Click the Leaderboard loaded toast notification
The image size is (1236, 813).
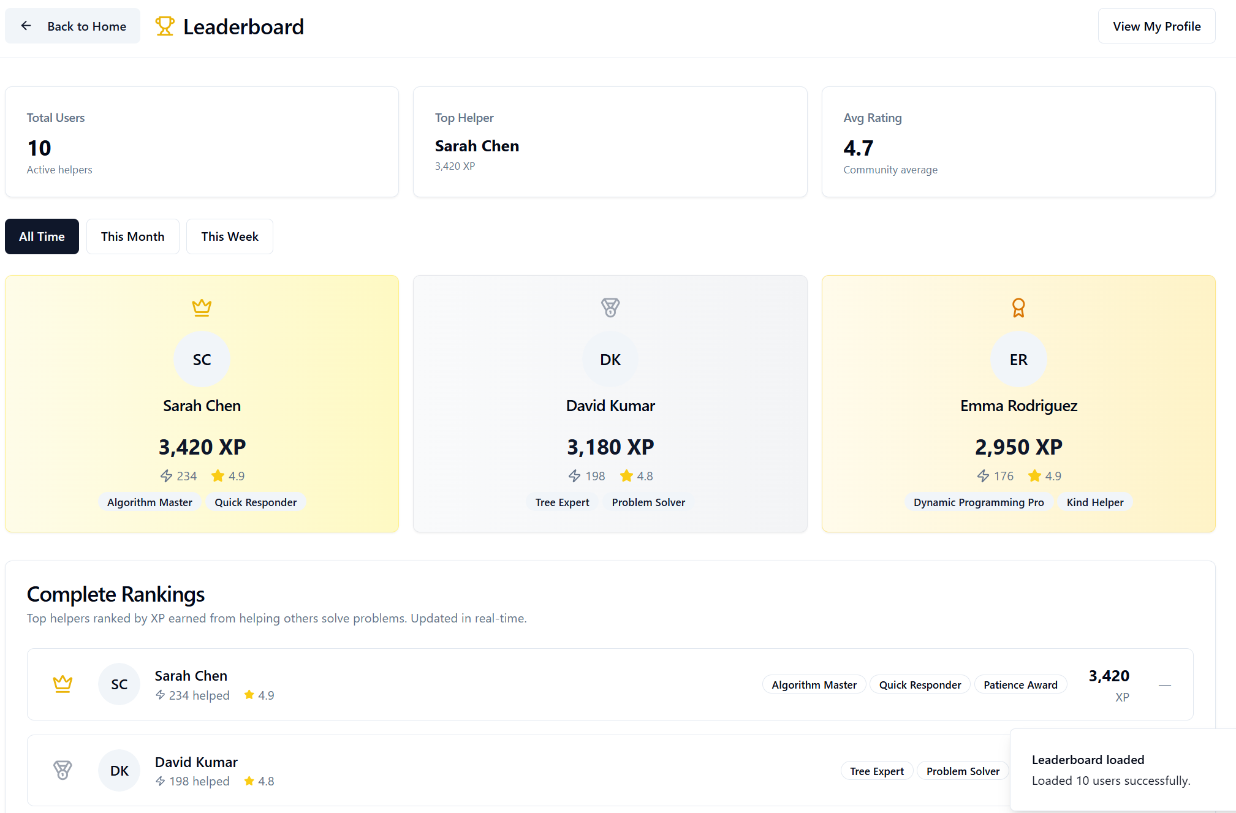coord(1110,770)
